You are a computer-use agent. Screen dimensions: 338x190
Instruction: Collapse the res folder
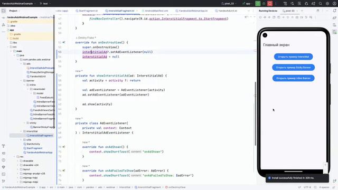click(14, 157)
